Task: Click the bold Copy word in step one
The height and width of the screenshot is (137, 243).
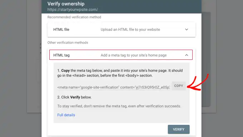Action: tap(65, 70)
